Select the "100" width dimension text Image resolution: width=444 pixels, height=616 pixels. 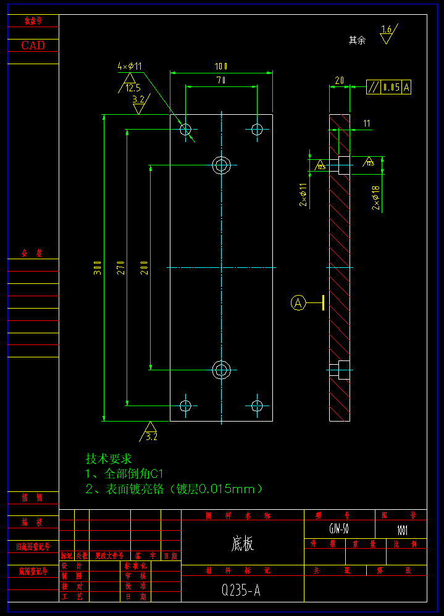(221, 67)
